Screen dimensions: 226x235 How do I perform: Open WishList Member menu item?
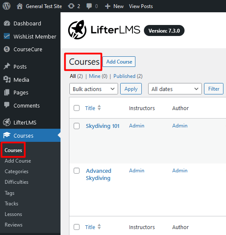point(35,36)
